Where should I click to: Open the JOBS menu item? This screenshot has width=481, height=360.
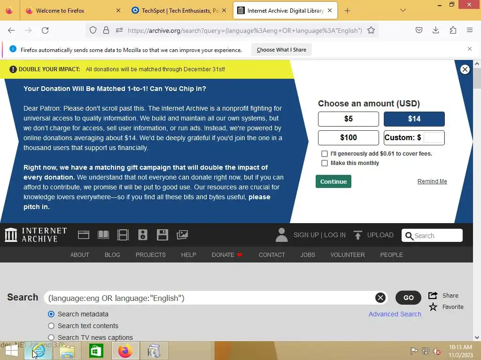click(308, 255)
